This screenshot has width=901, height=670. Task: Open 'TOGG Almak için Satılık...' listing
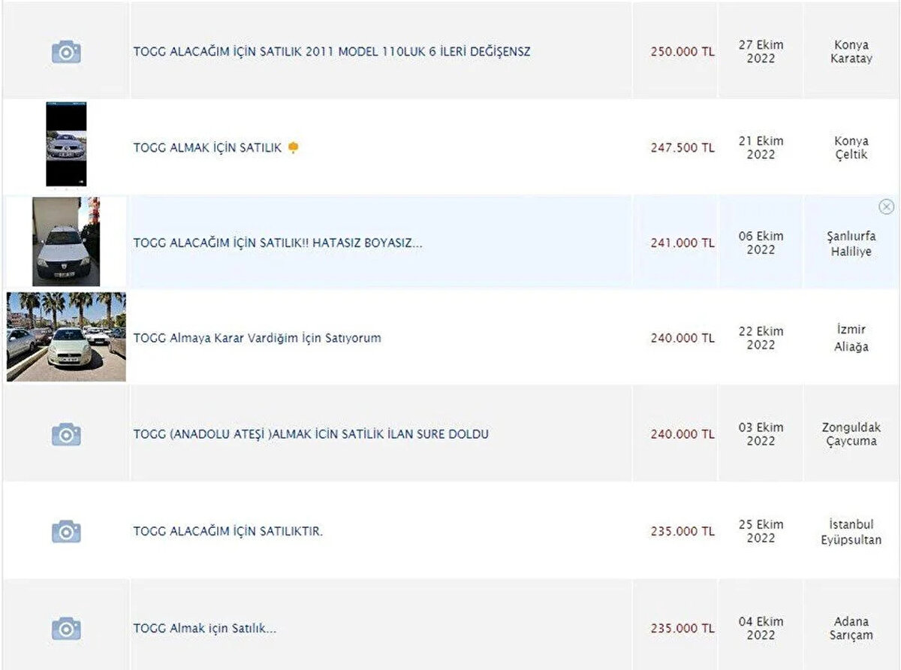pos(205,628)
